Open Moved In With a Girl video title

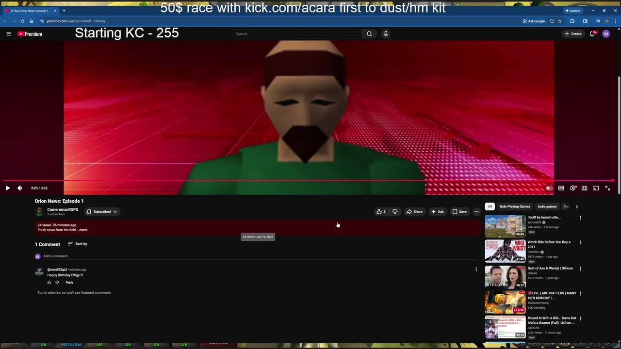[552, 320]
